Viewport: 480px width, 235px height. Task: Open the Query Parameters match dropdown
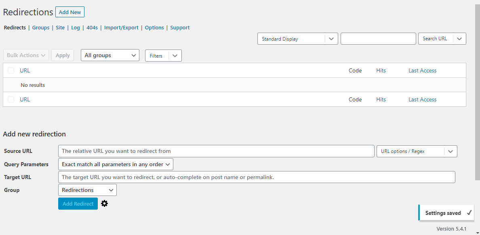point(116,164)
